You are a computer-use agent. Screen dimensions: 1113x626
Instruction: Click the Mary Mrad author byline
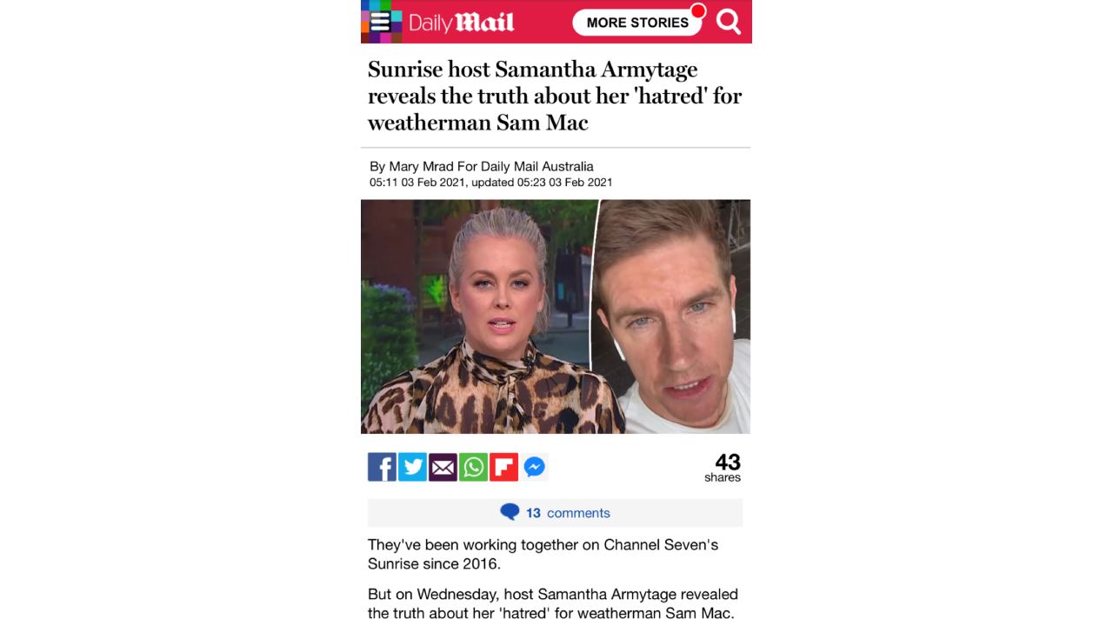482,166
